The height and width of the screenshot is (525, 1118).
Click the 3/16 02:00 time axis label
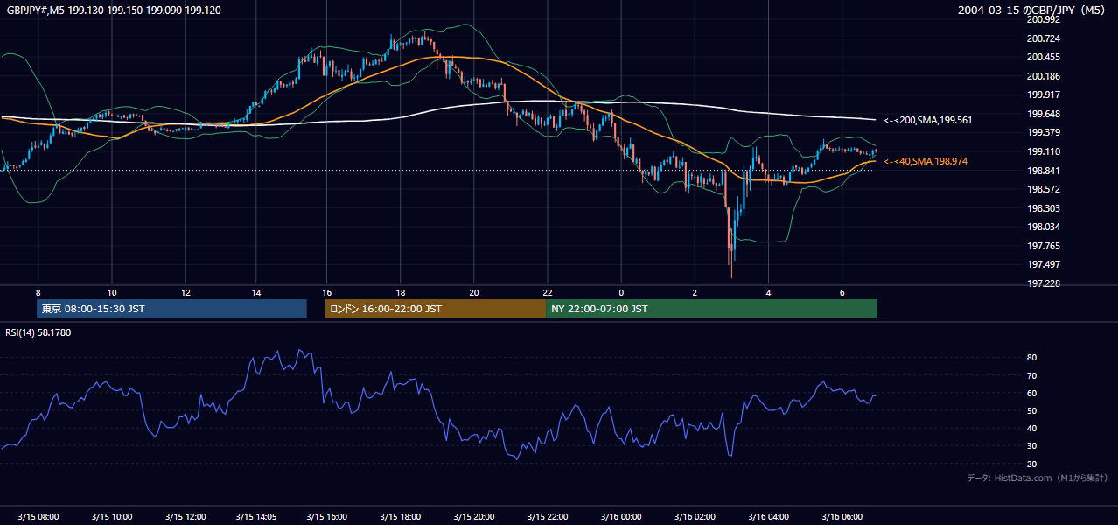click(694, 517)
